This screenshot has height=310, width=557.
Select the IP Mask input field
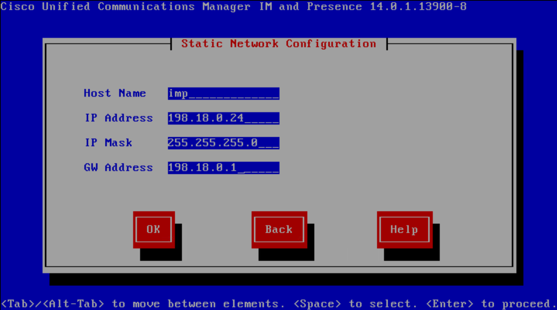coord(223,143)
